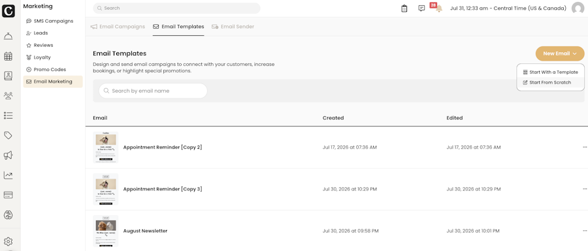
Task: Open the clipboard icon in top bar
Action: point(404,8)
